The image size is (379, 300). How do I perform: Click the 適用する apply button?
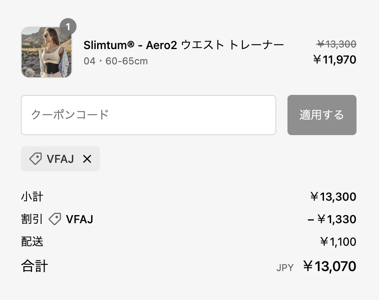point(322,115)
